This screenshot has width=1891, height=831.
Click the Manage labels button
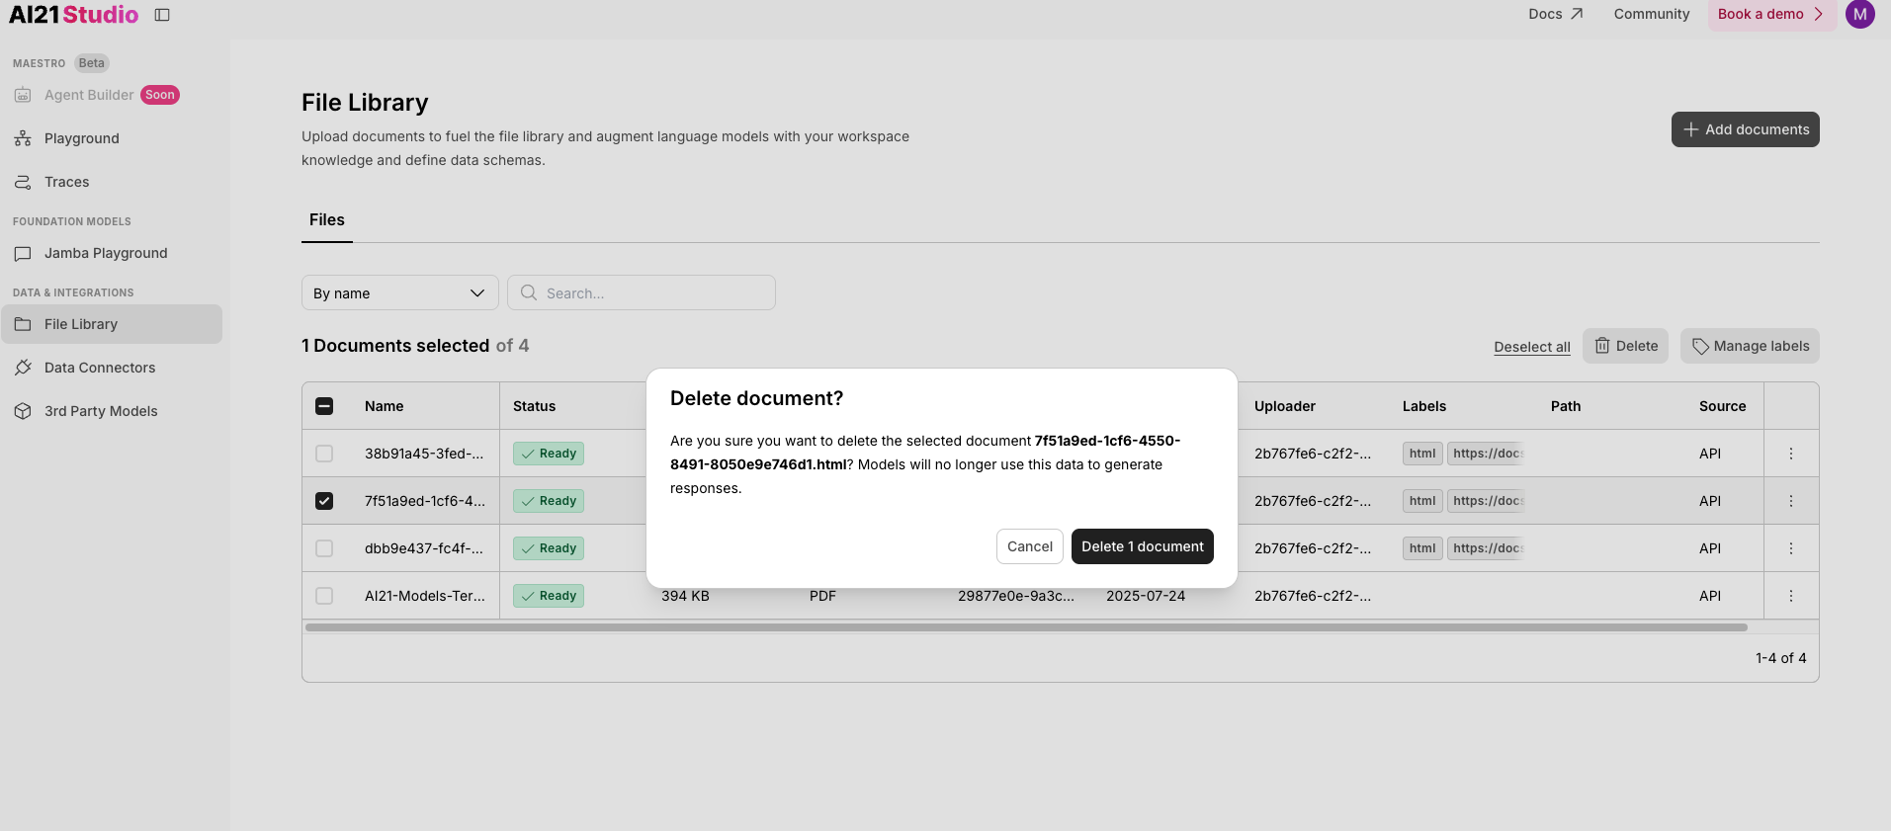[x=1750, y=346]
